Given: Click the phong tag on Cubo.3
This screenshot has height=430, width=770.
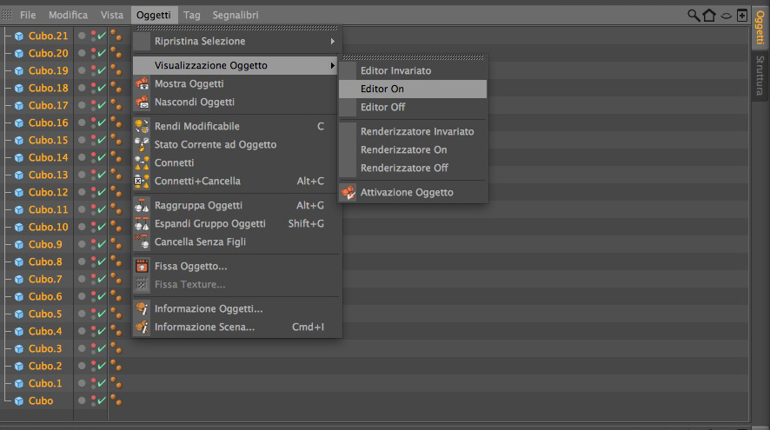Looking at the screenshot, I should [115, 348].
